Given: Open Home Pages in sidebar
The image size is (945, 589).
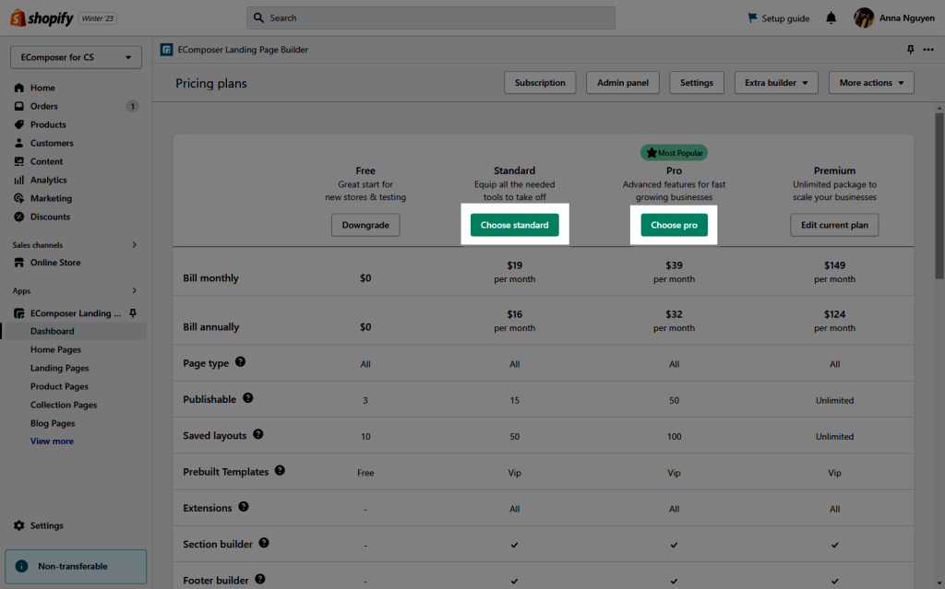Looking at the screenshot, I should pos(55,350).
